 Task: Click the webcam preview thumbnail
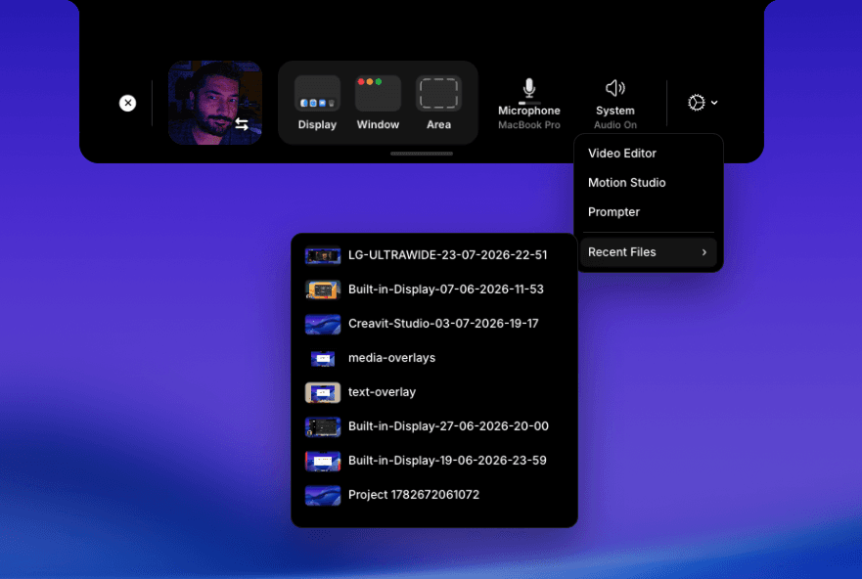click(x=215, y=103)
